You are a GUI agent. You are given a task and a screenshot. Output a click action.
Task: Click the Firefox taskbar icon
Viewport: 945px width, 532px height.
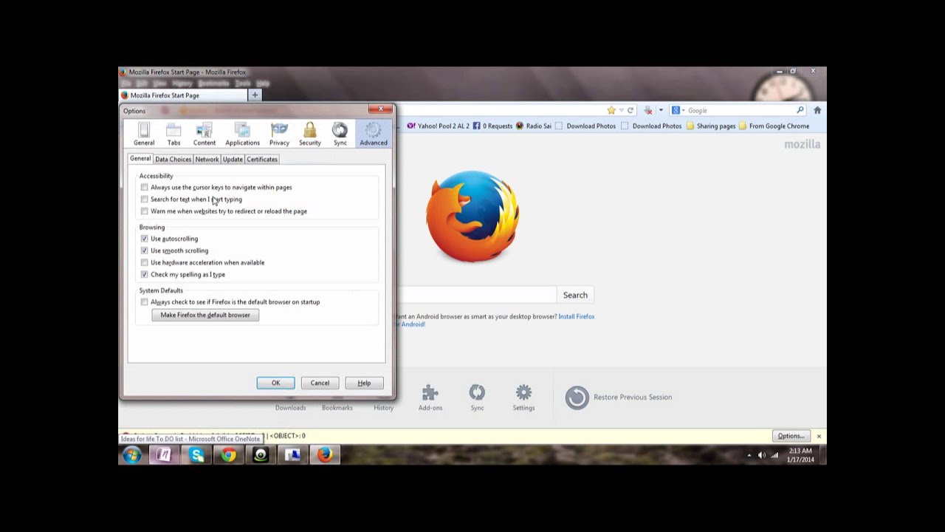click(325, 455)
